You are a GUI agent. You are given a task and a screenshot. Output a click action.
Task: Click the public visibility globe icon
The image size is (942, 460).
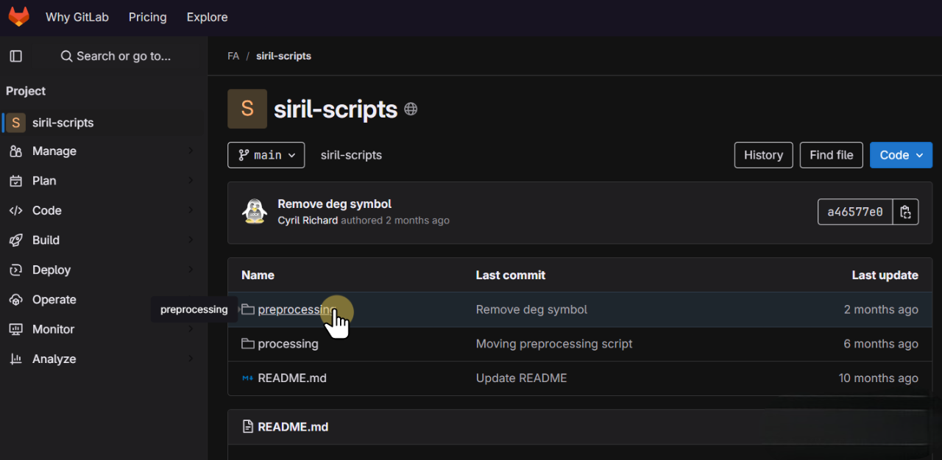click(411, 109)
